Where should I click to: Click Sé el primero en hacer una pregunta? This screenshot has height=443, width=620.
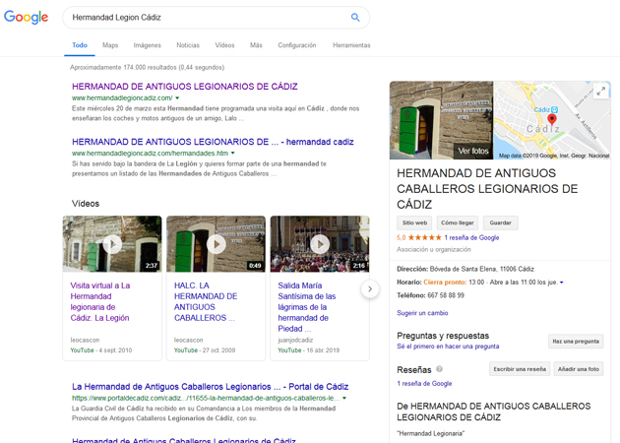(x=448, y=347)
